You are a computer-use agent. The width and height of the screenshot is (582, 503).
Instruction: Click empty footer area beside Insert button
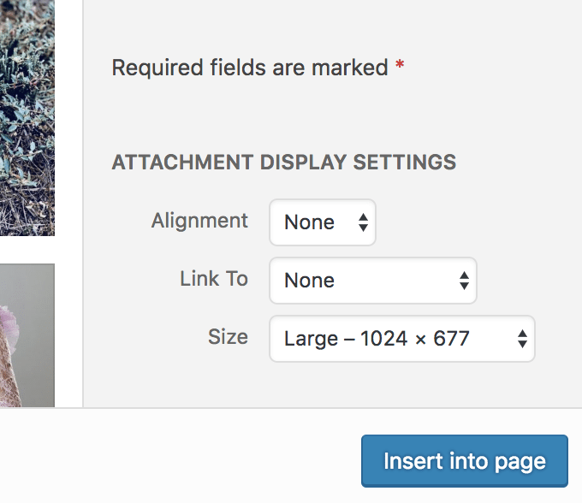(x=178, y=456)
